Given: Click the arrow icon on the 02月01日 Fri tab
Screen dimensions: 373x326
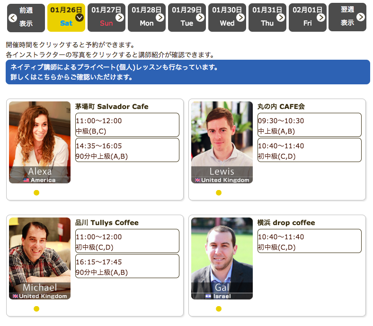Looking at the screenshot, I should coord(321,18).
